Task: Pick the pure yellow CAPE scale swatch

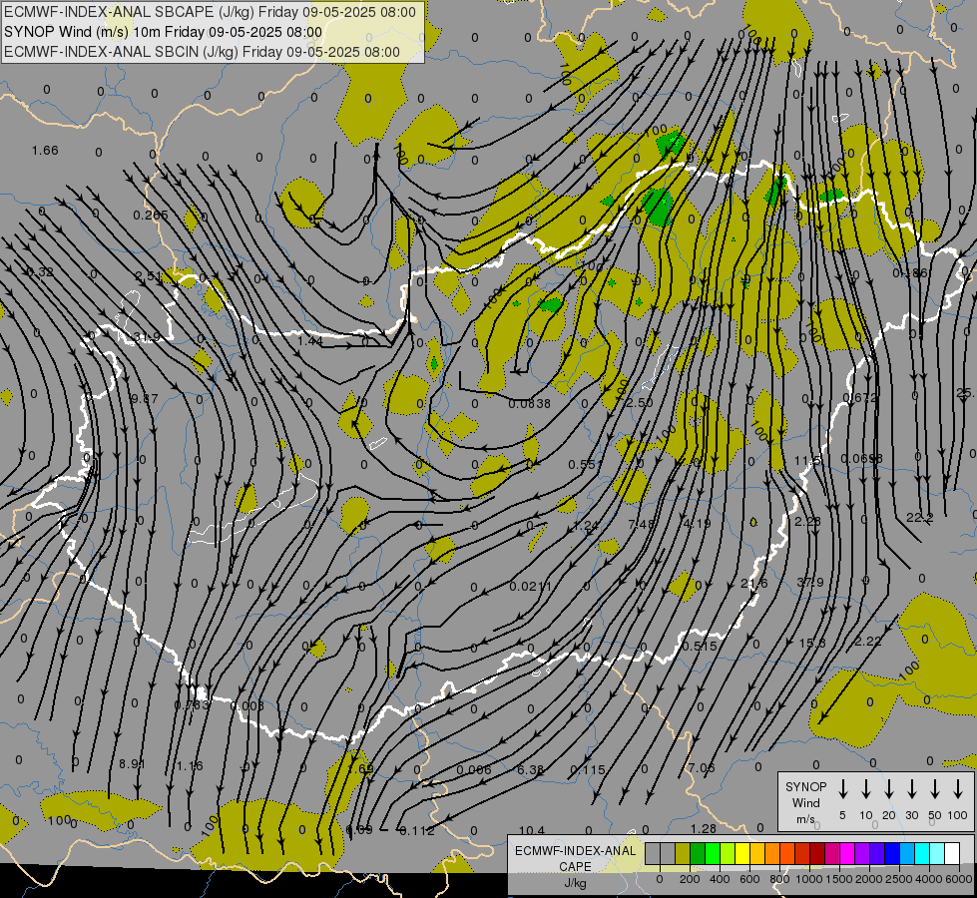Action: pos(742,854)
